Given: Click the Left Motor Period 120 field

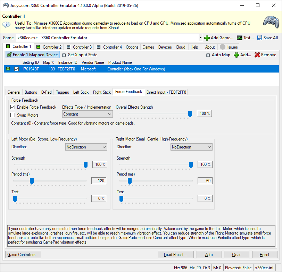Looking at the screenshot, I should (x=99, y=181).
